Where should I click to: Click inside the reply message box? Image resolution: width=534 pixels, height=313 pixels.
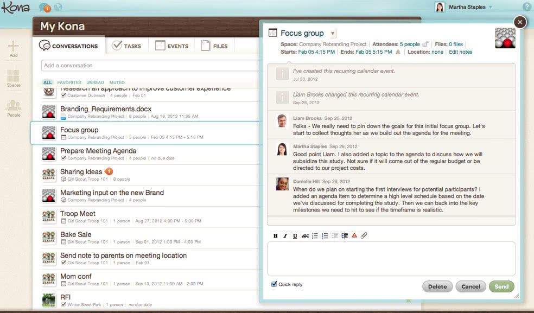coord(391,259)
